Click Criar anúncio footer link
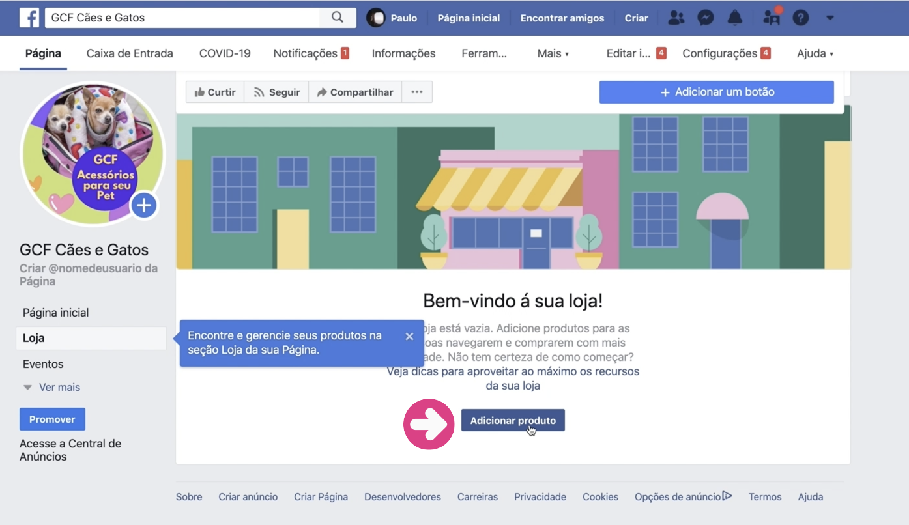This screenshot has width=909, height=525. click(x=248, y=496)
